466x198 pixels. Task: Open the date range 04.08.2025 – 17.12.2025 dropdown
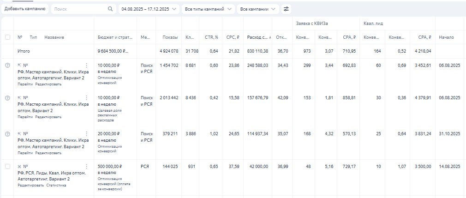[149, 9]
